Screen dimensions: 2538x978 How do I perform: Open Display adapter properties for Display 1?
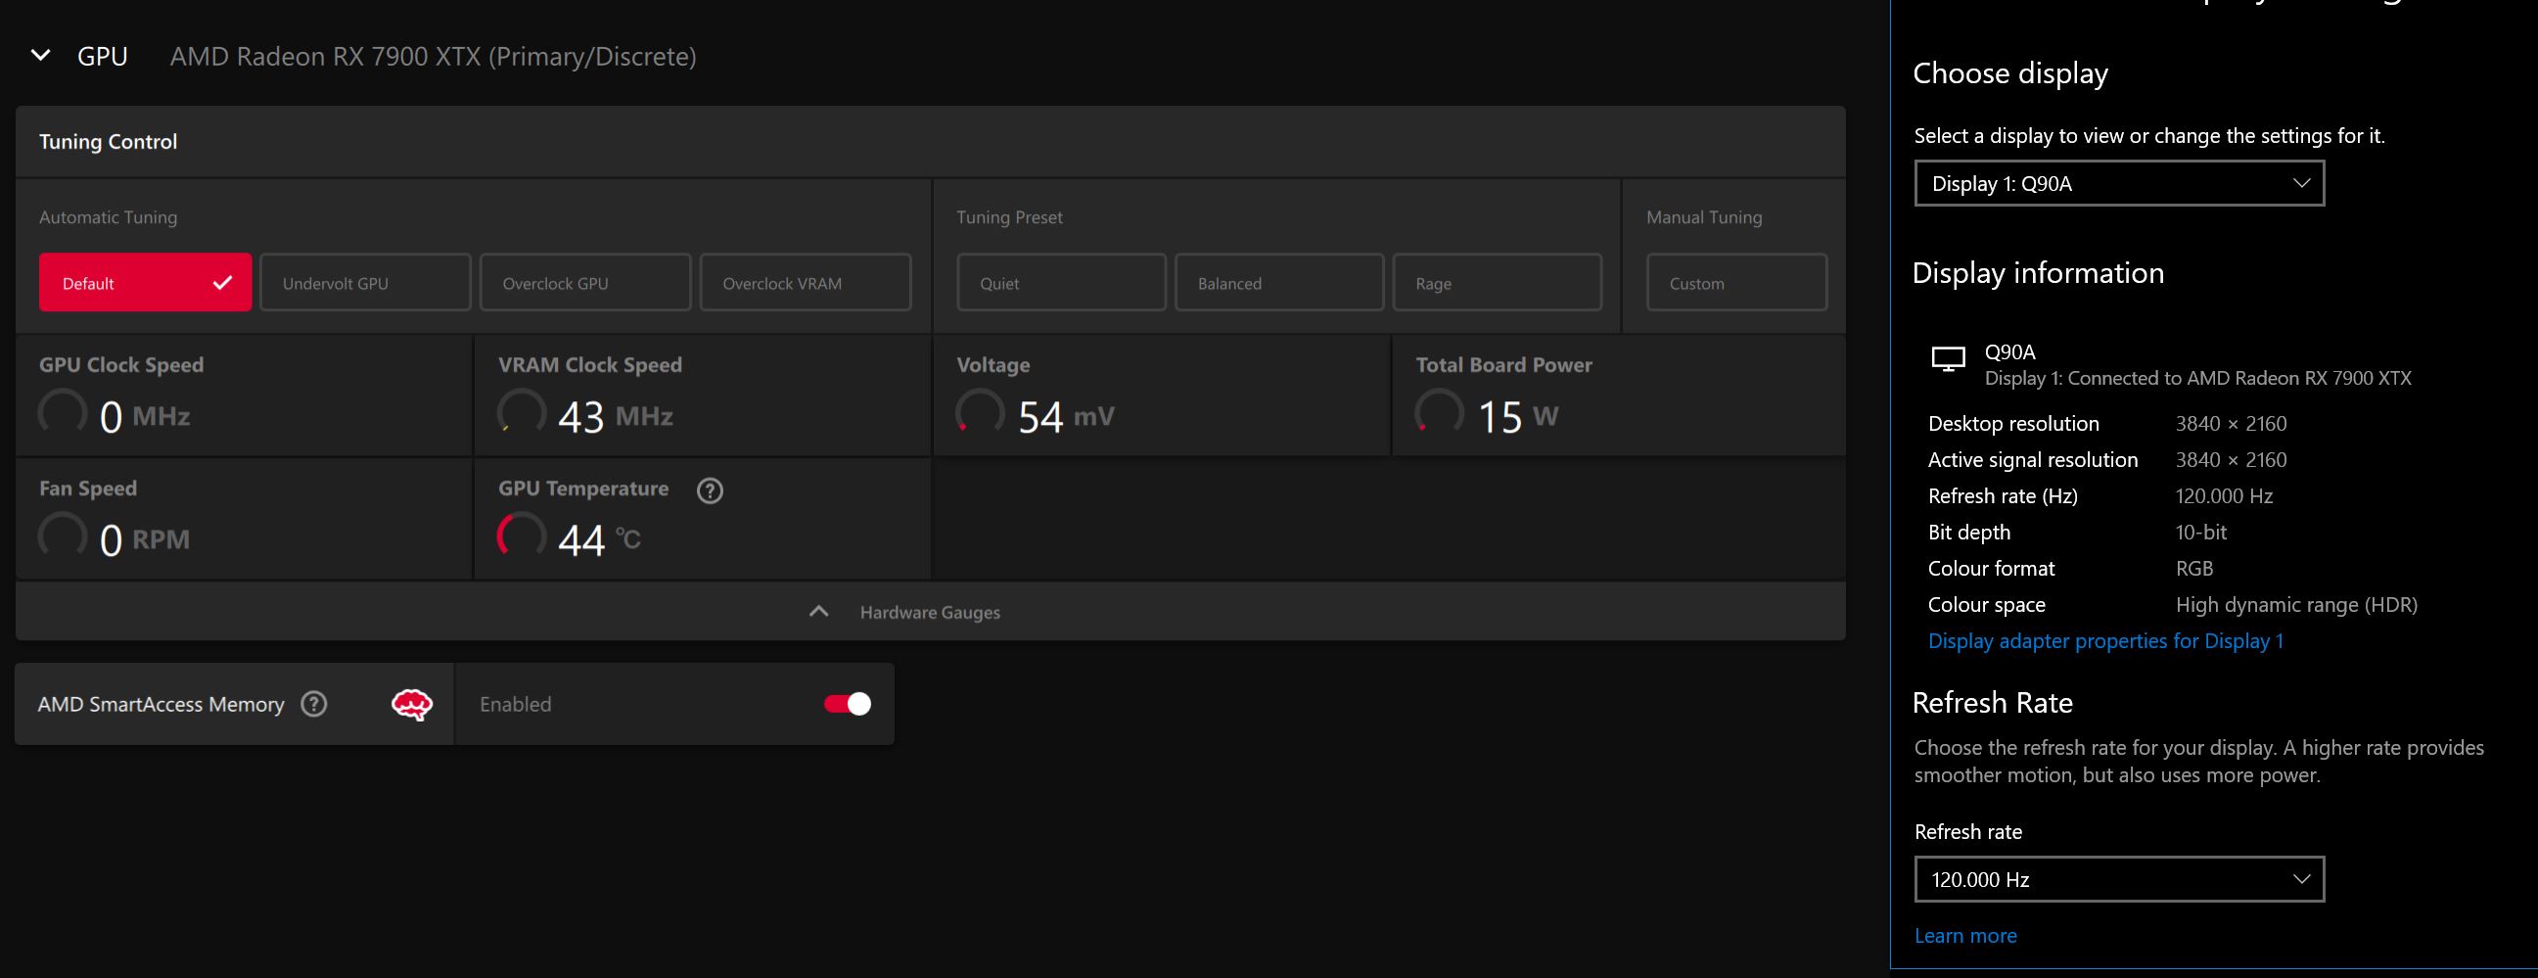[2105, 641]
